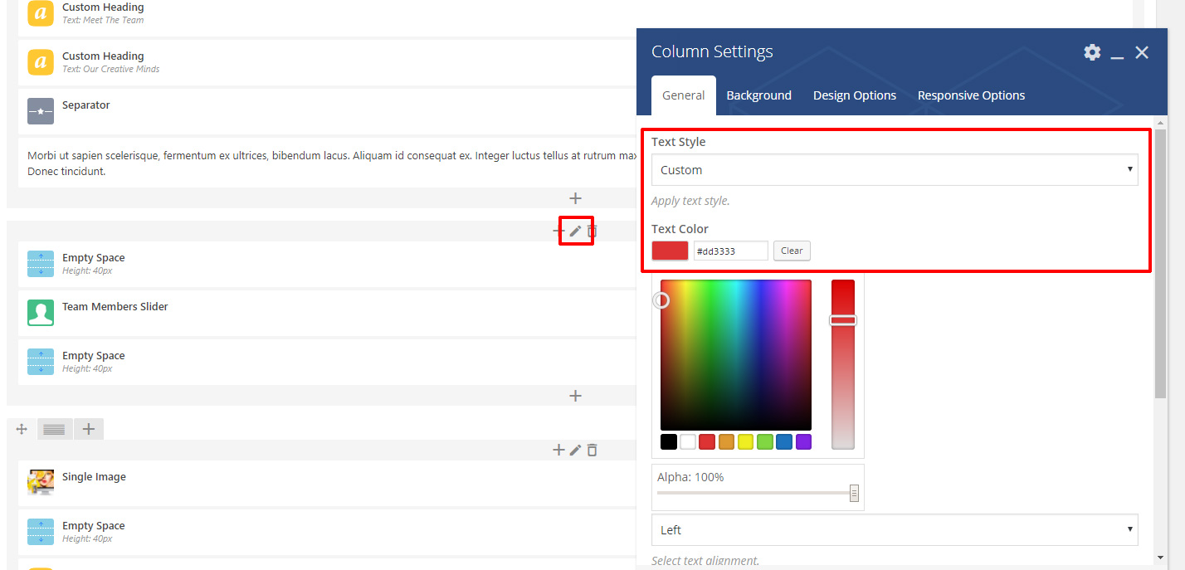1185x570 pixels.
Task: Click the Alpha opacity slider handle
Action: [854, 494]
